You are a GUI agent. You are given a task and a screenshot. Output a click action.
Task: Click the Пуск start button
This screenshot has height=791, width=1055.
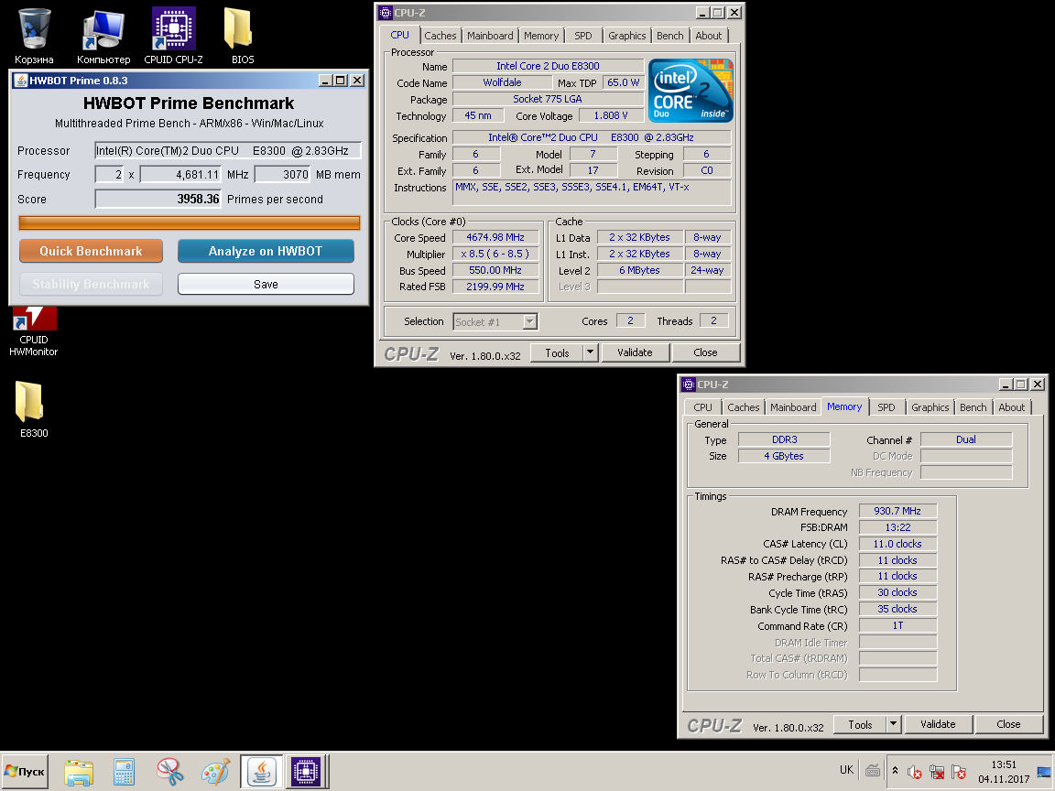point(25,771)
